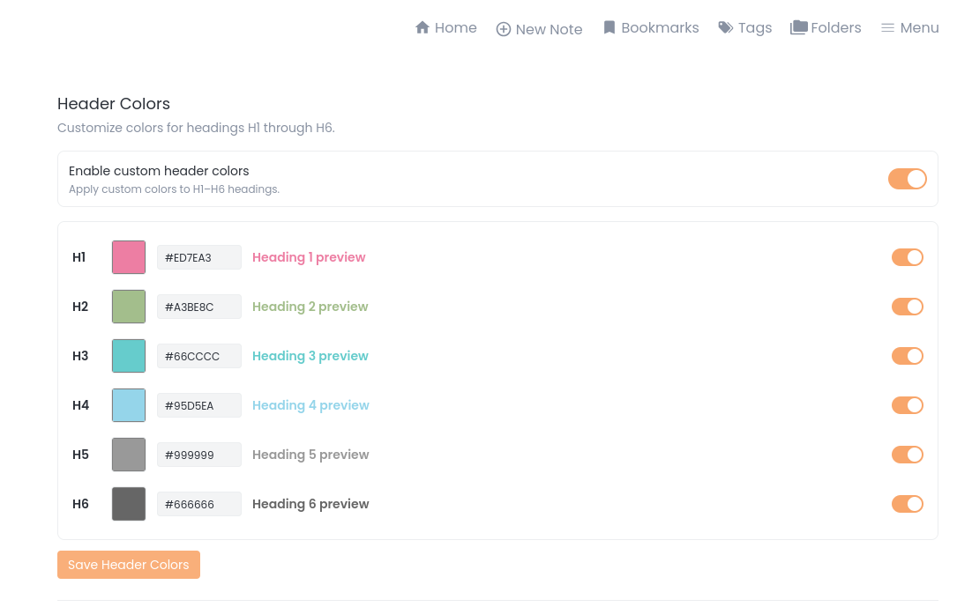Toggle off the H1 color switch
This screenshot has width=957, height=607.
click(908, 257)
